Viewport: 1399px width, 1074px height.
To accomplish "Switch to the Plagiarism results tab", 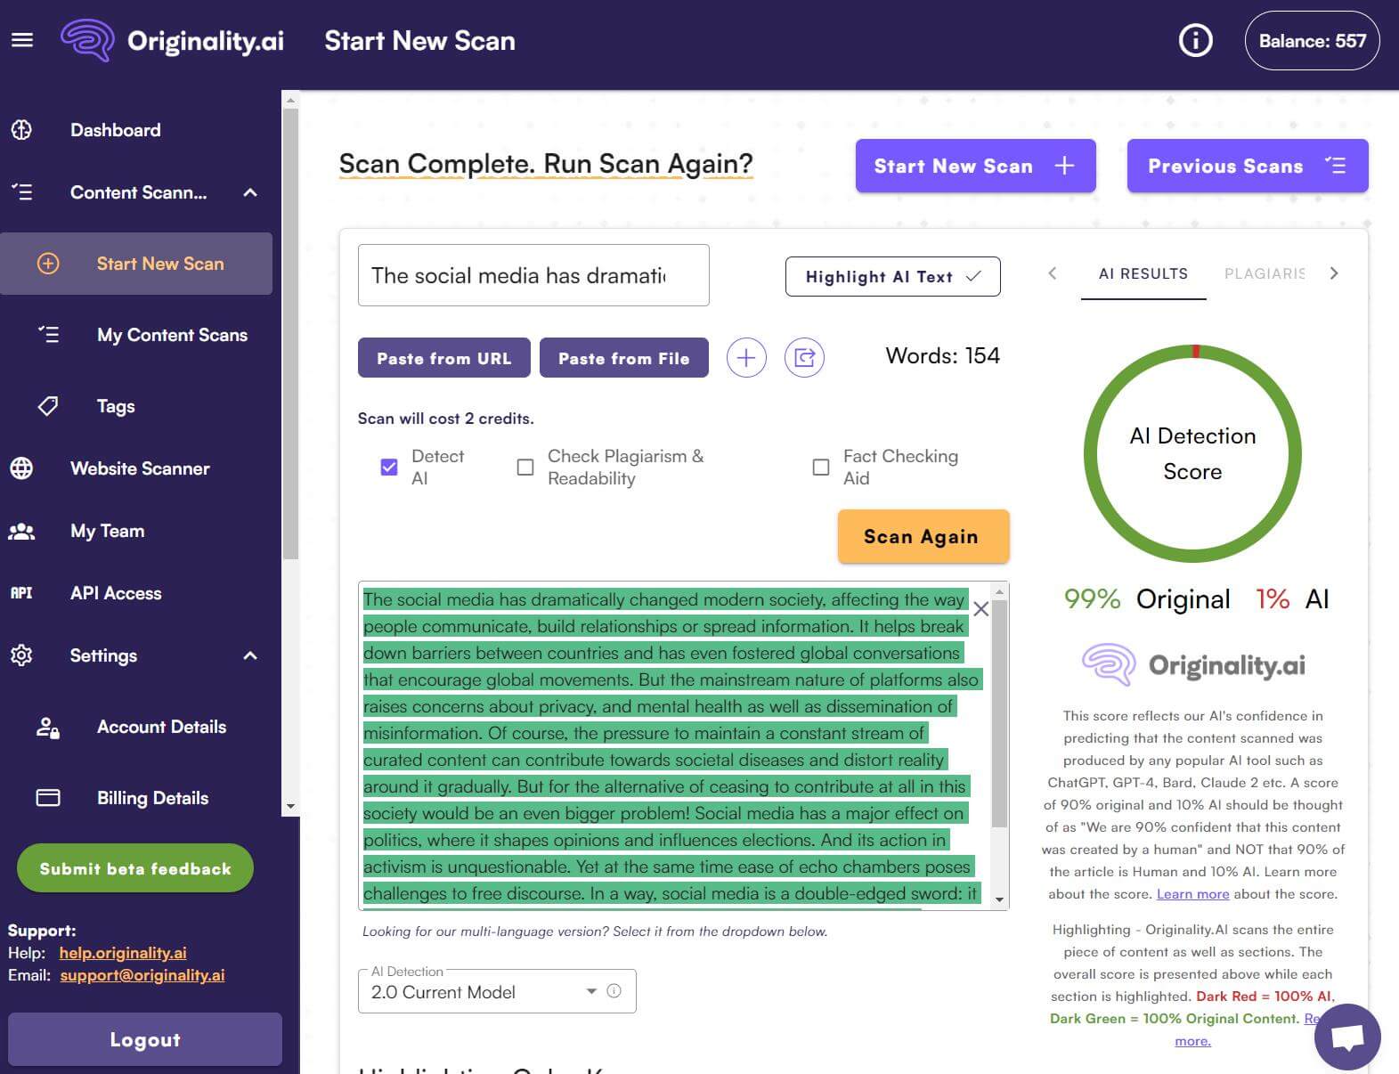I will point(1264,273).
